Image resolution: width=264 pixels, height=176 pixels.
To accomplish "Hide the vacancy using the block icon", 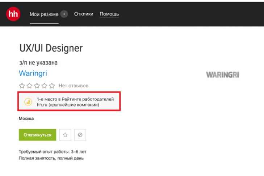I will point(80,135).
